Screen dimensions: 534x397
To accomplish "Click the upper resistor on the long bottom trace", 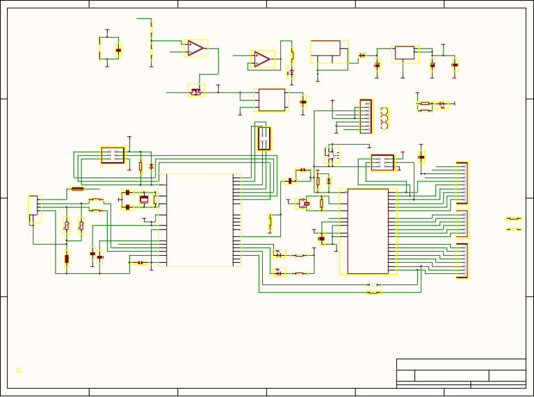I will click(x=373, y=284).
